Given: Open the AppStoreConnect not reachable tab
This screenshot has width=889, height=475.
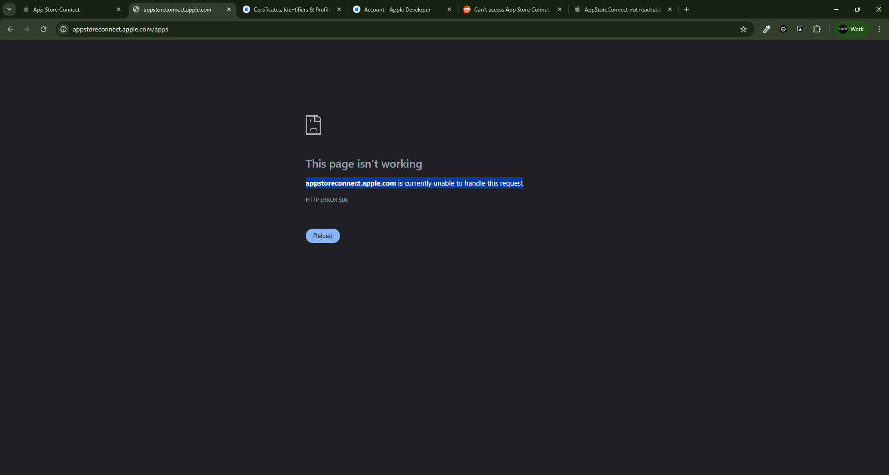Looking at the screenshot, I should pos(623,9).
